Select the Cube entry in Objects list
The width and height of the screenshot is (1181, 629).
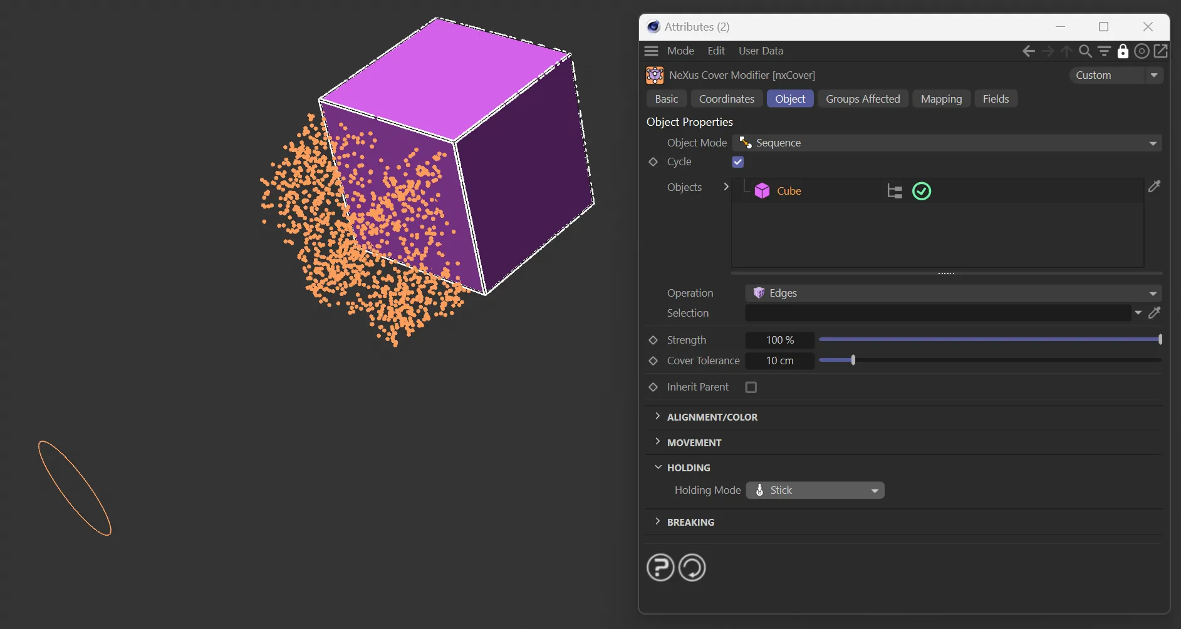pyautogui.click(x=788, y=192)
